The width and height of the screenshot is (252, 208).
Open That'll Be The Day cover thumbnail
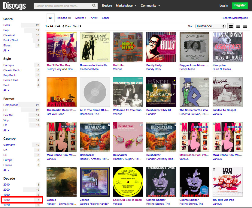[62, 47]
